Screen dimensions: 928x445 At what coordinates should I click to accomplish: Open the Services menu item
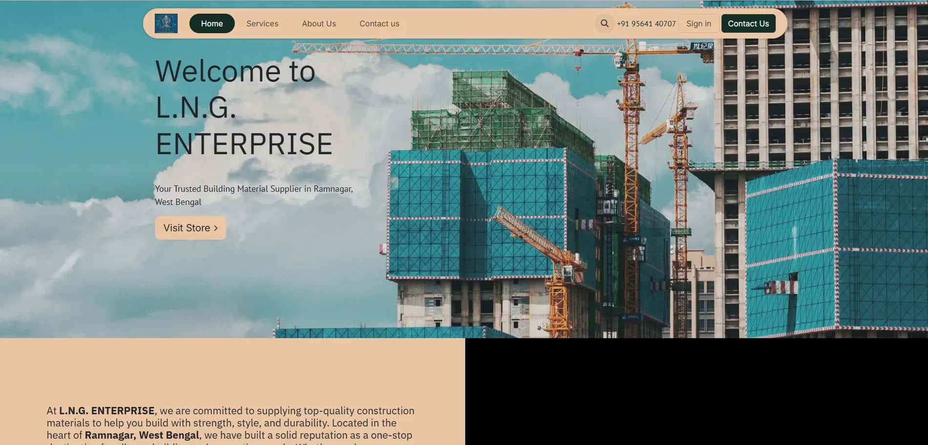262,23
